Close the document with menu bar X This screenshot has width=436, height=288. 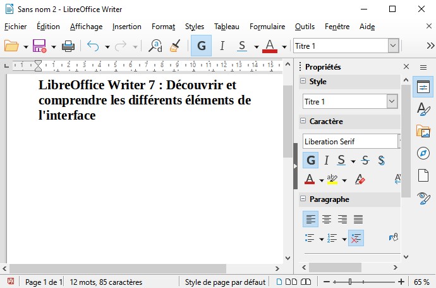click(429, 26)
